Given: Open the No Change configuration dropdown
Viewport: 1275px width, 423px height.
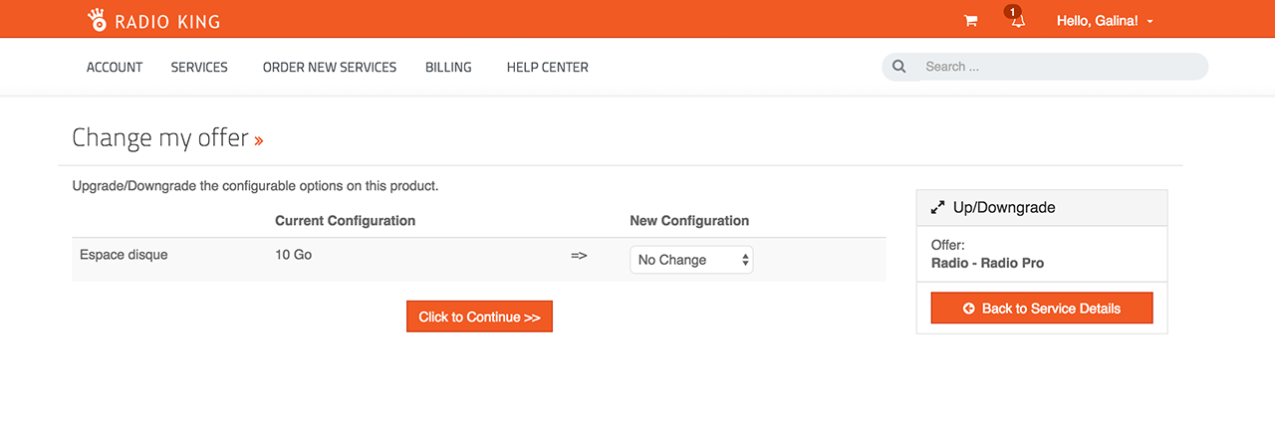Looking at the screenshot, I should pyautogui.click(x=691, y=260).
